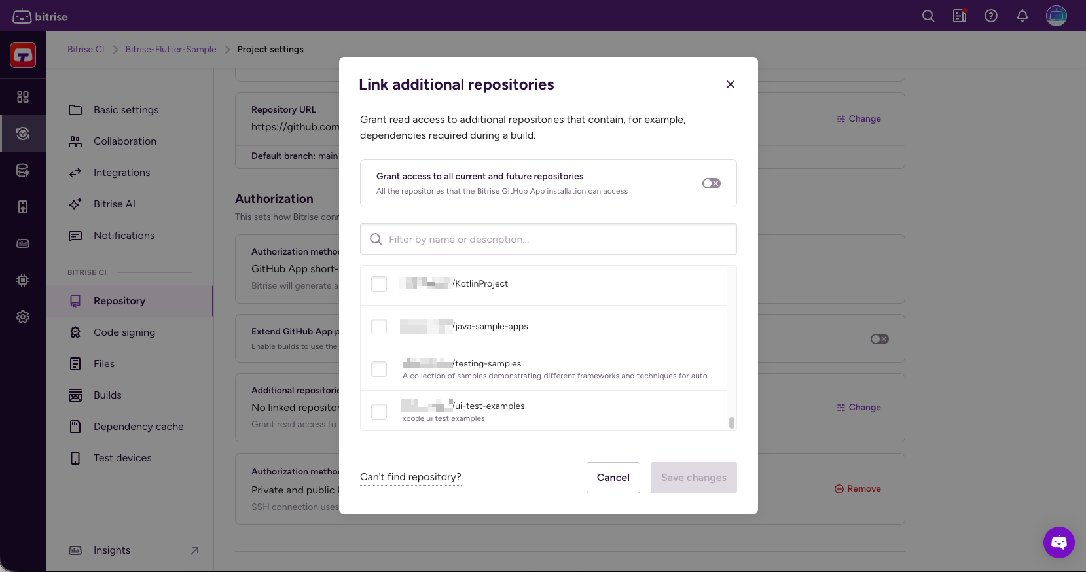Image resolution: width=1086 pixels, height=572 pixels.
Task: Check the KotlinProject repository checkbox
Action: (x=379, y=284)
